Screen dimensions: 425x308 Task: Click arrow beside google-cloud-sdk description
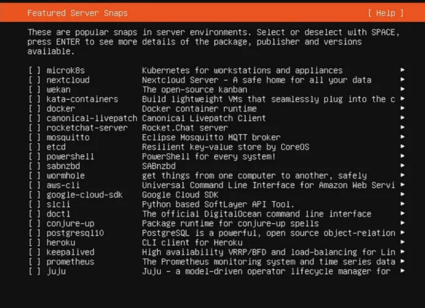click(403, 195)
